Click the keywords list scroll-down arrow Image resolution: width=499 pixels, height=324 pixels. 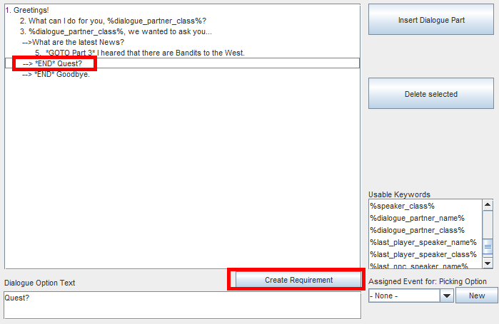coord(487,263)
